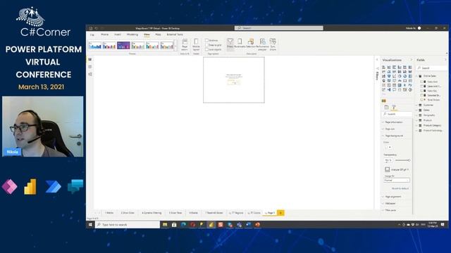Expand Page information section
The image size is (451, 253).
tap(396, 122)
